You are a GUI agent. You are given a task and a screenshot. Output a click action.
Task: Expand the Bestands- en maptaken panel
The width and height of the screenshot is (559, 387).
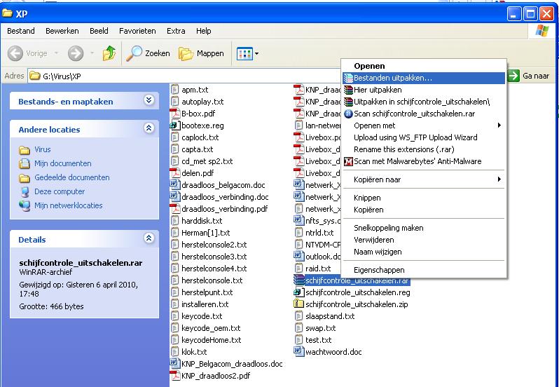pyautogui.click(x=148, y=101)
